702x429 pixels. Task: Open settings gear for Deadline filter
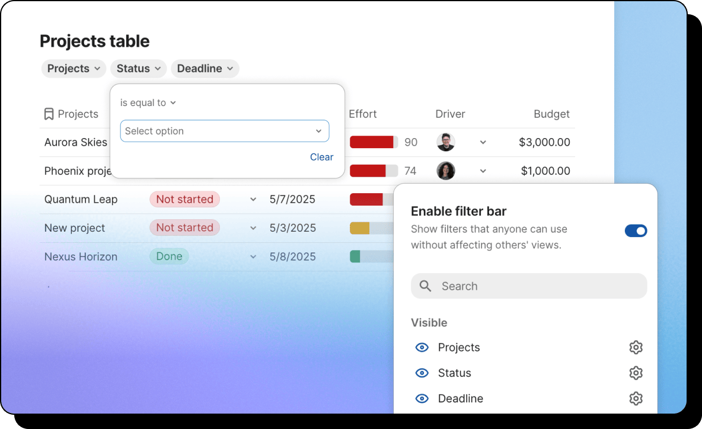click(x=636, y=398)
